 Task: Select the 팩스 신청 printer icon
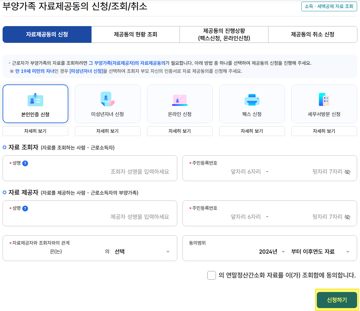(252, 100)
